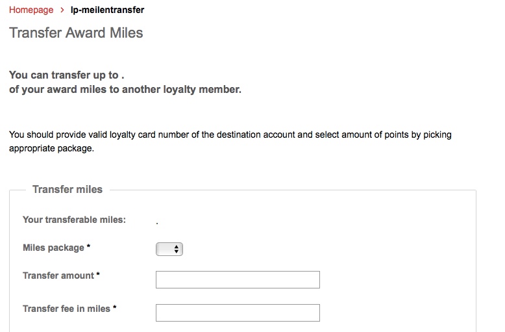Click the asterisk beside Transfer fee in miles

pos(115,308)
